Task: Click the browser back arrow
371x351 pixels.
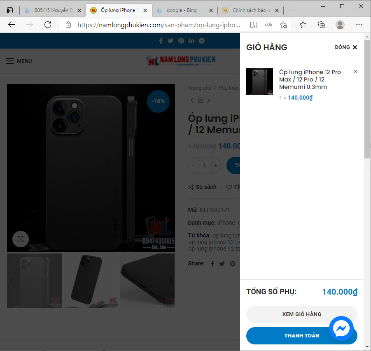Action: point(12,25)
